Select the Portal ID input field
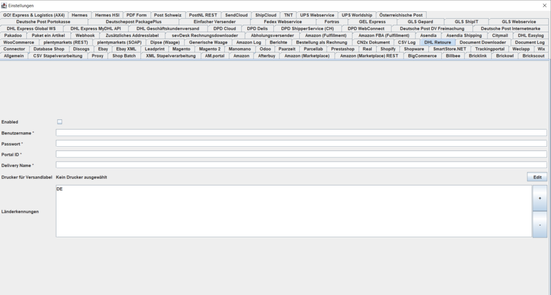This screenshot has height=295, width=551. [x=301, y=154]
